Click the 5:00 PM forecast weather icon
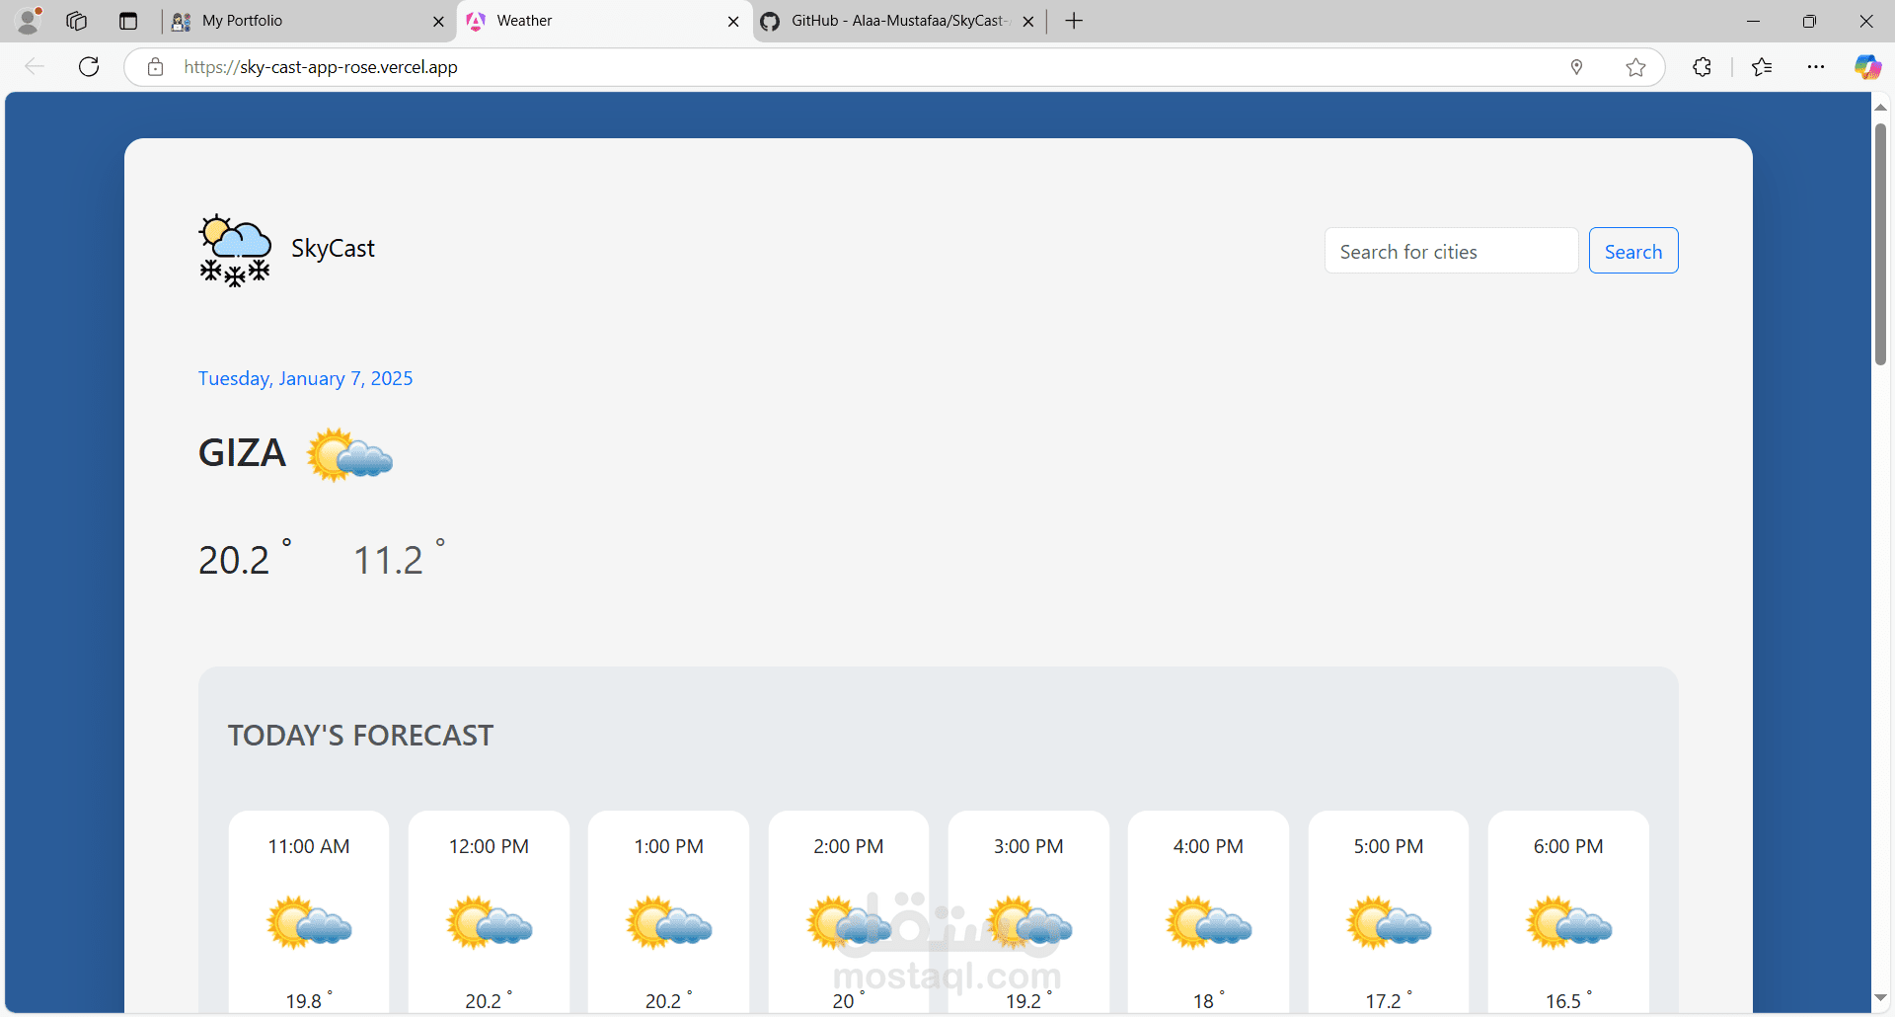Image resolution: width=1895 pixels, height=1017 pixels. (1389, 922)
